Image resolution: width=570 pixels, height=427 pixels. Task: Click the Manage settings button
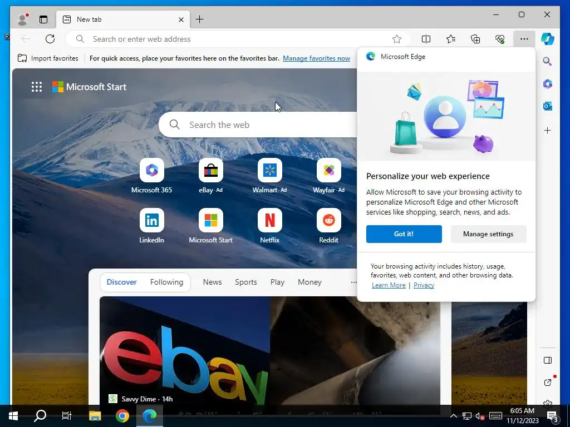[x=488, y=234]
